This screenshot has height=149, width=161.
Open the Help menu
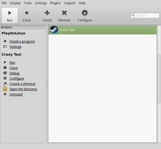point(82,3)
